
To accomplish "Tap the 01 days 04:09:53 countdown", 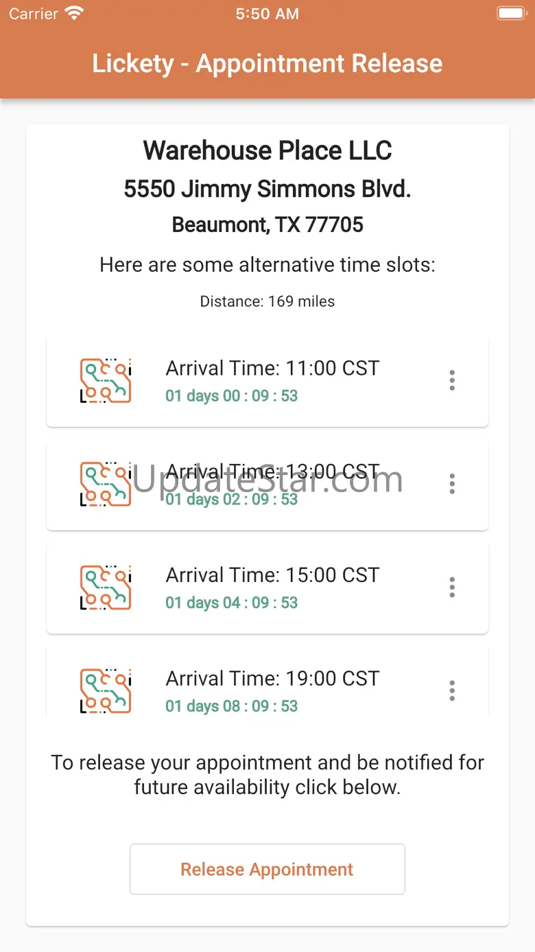I will (x=232, y=603).
